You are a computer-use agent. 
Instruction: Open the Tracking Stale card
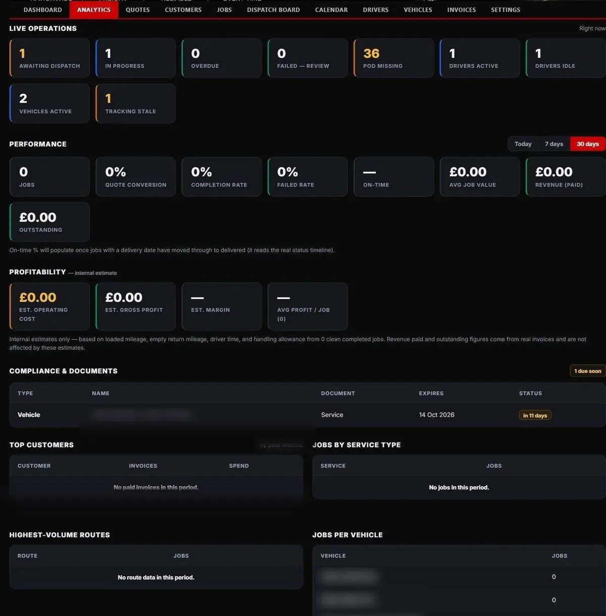click(x=135, y=104)
